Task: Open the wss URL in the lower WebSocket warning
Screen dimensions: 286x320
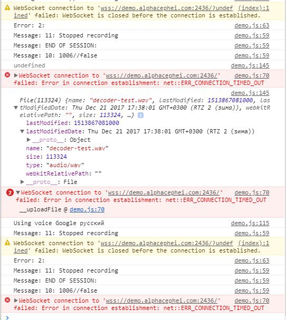Action: click(x=167, y=243)
